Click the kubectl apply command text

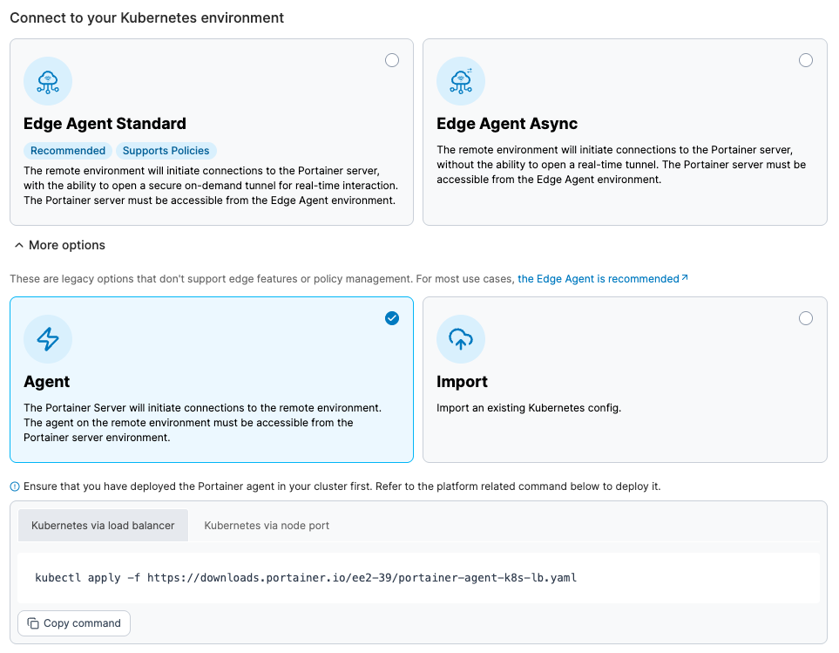point(306,577)
